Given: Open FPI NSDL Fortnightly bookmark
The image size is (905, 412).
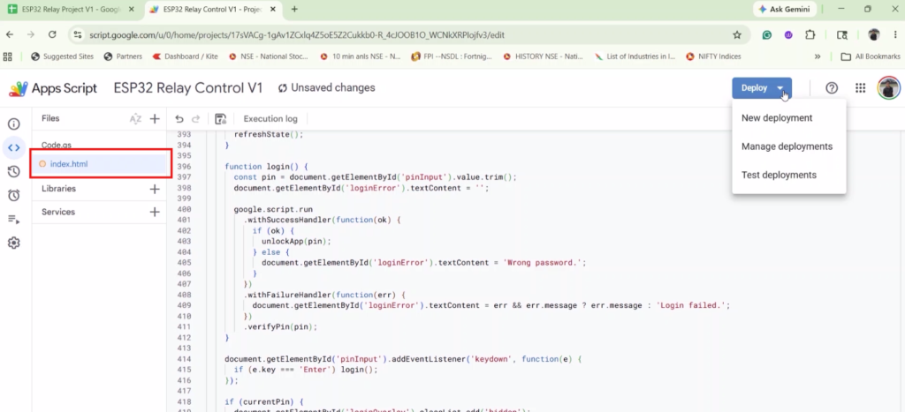Looking at the screenshot, I should coord(452,56).
